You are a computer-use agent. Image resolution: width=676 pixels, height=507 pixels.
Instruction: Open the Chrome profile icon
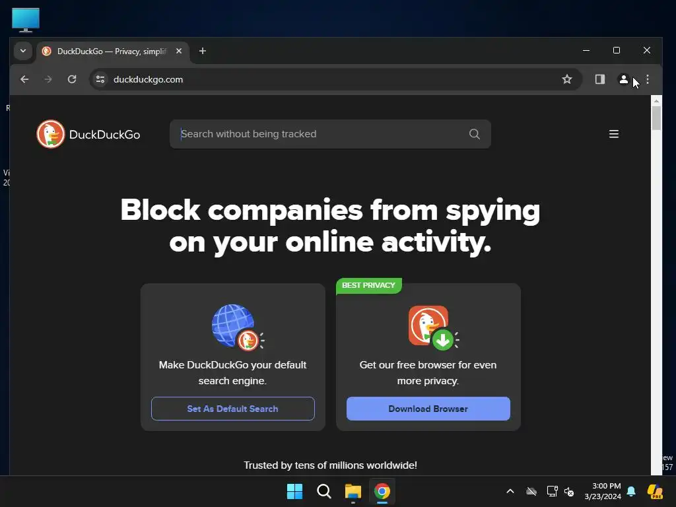[x=623, y=79]
